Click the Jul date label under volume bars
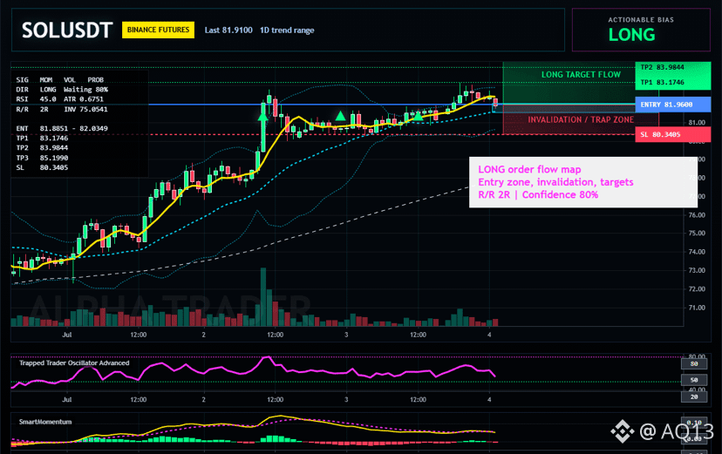This screenshot has height=454, width=722. (x=67, y=335)
